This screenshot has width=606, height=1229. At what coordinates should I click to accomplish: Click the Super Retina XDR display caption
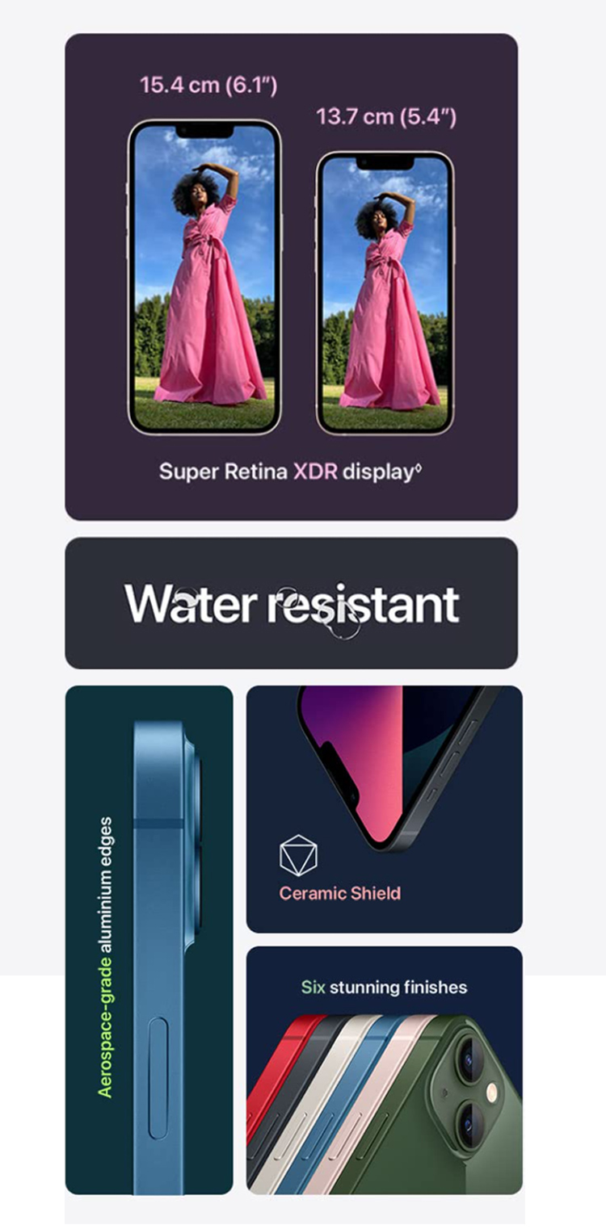(290, 472)
